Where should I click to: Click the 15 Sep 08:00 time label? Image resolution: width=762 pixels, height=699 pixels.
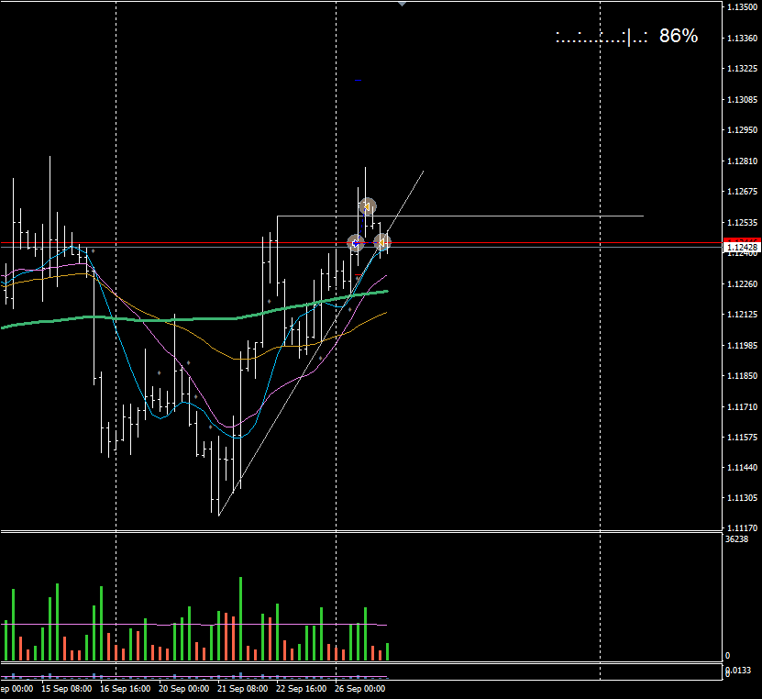[x=68, y=688]
